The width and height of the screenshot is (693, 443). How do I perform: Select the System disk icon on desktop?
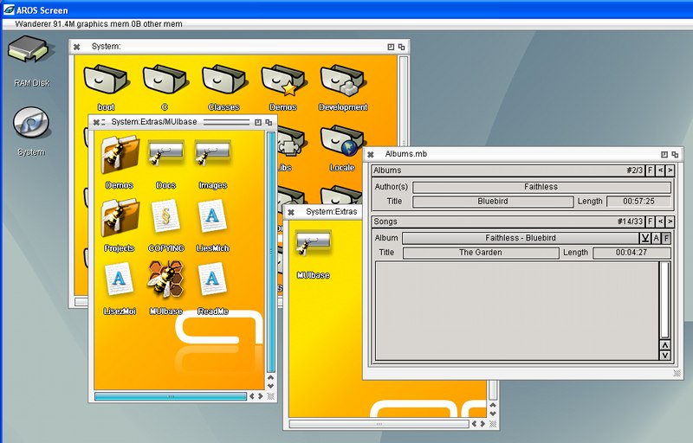[x=30, y=124]
